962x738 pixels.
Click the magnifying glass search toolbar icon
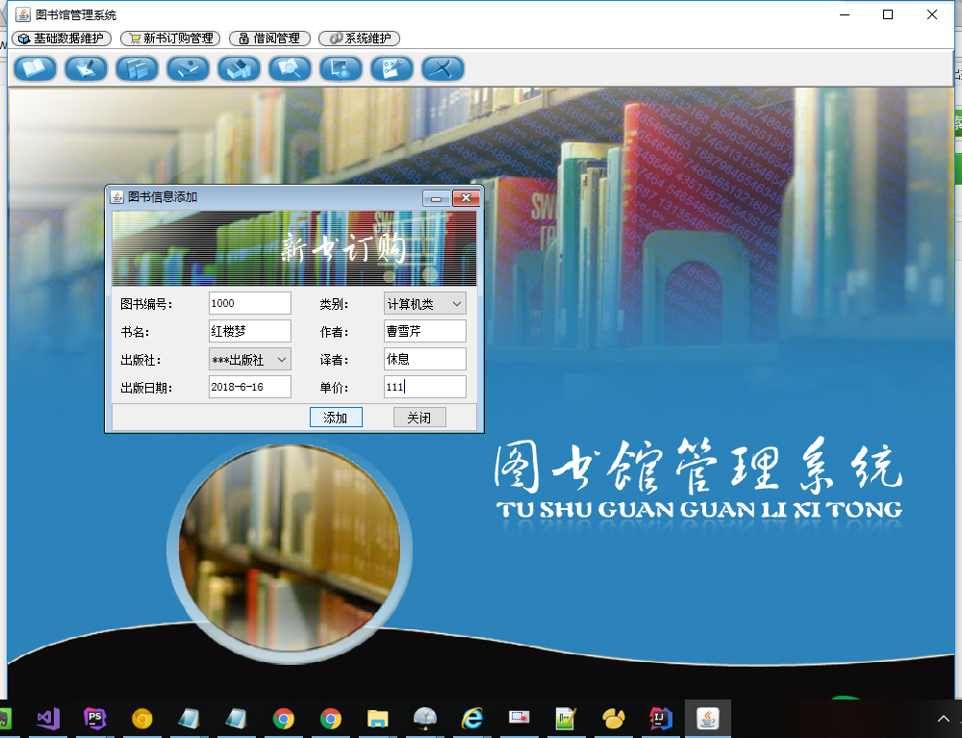tap(290, 68)
